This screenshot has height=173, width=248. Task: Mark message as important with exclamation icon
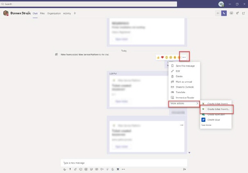[70, 169]
